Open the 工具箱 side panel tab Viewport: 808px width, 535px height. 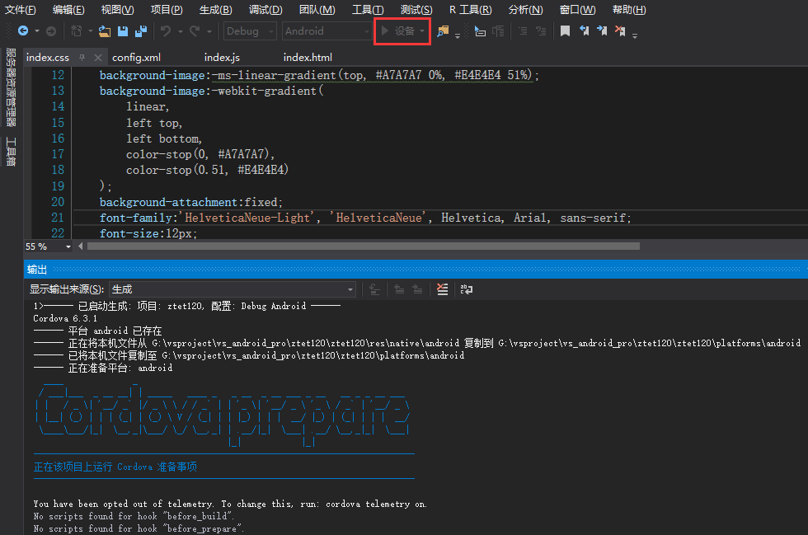[x=11, y=151]
